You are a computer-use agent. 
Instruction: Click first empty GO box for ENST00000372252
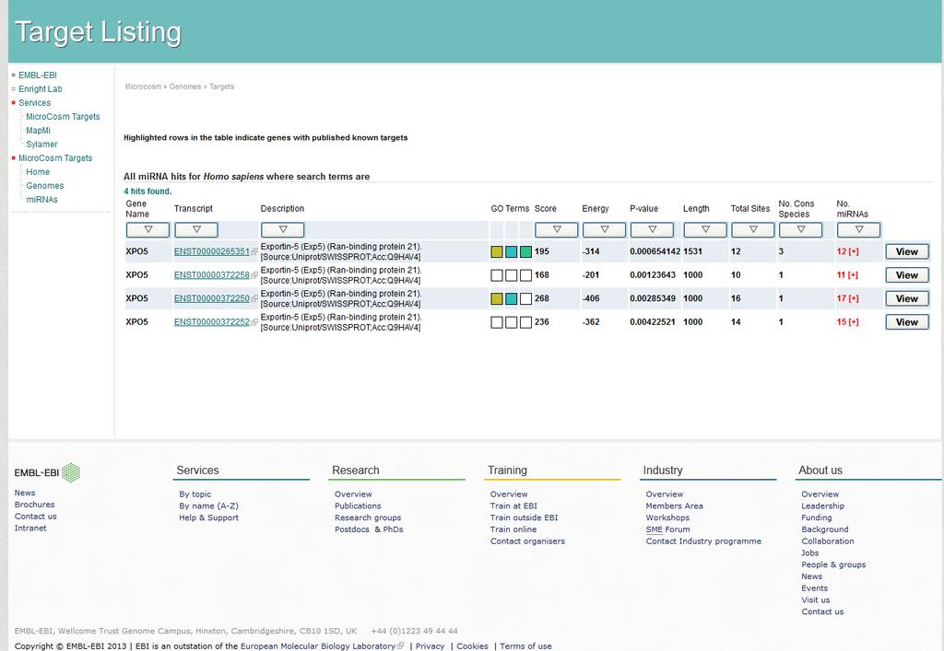497,322
